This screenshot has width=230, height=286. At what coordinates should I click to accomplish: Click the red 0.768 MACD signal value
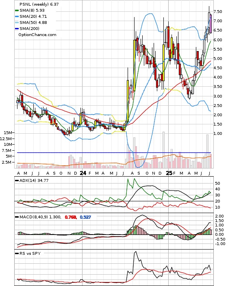point(71,217)
